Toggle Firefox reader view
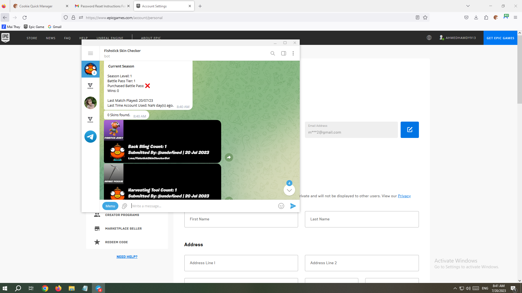 pos(417,18)
